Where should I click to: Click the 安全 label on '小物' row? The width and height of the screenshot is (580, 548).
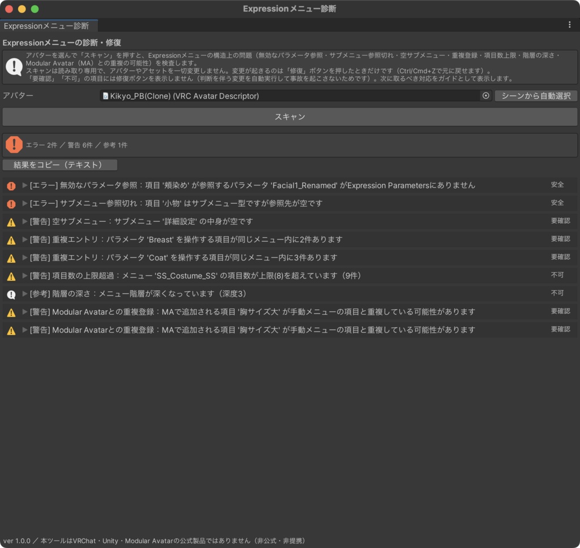point(557,203)
